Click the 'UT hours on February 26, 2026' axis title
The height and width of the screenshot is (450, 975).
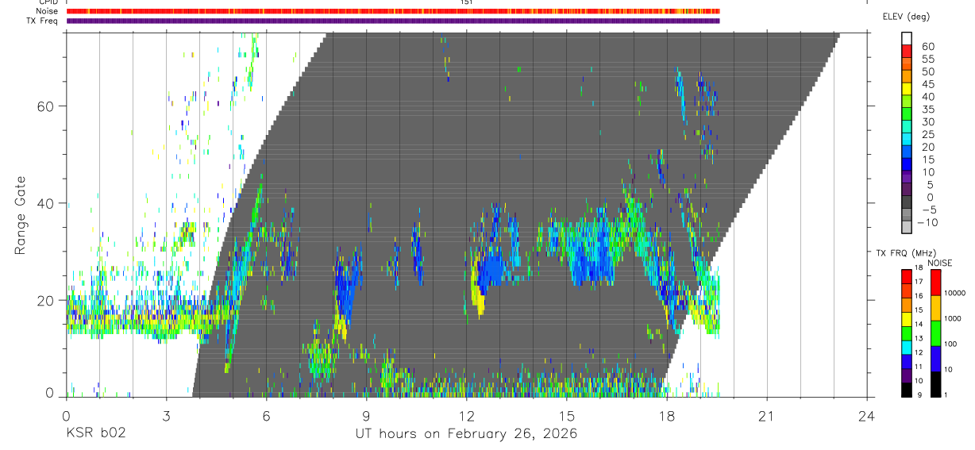[x=466, y=434]
